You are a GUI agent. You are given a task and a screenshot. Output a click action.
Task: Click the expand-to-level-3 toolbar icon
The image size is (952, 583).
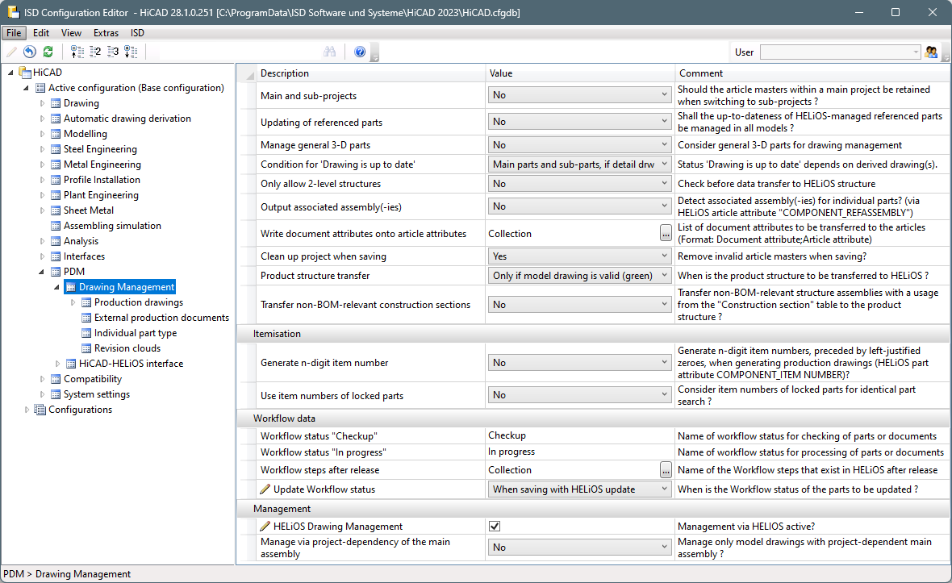[x=113, y=52]
